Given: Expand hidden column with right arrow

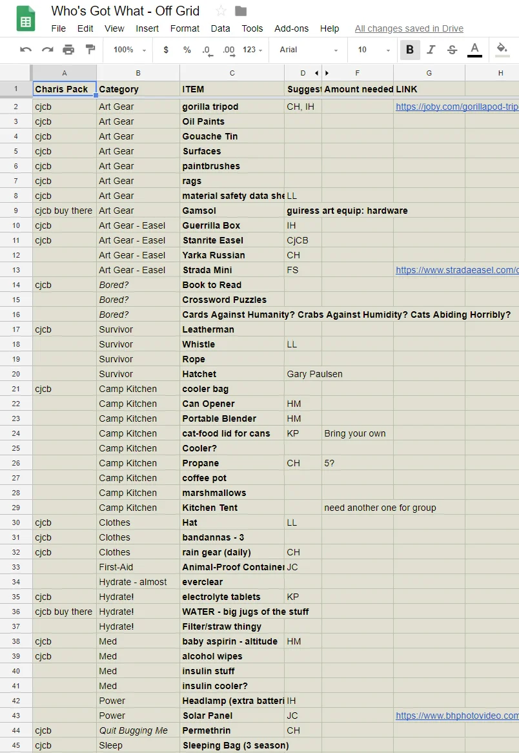Looking at the screenshot, I should [327, 73].
